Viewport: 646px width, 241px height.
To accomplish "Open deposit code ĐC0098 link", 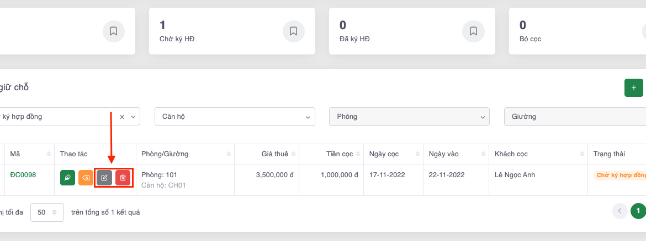I will [x=23, y=175].
